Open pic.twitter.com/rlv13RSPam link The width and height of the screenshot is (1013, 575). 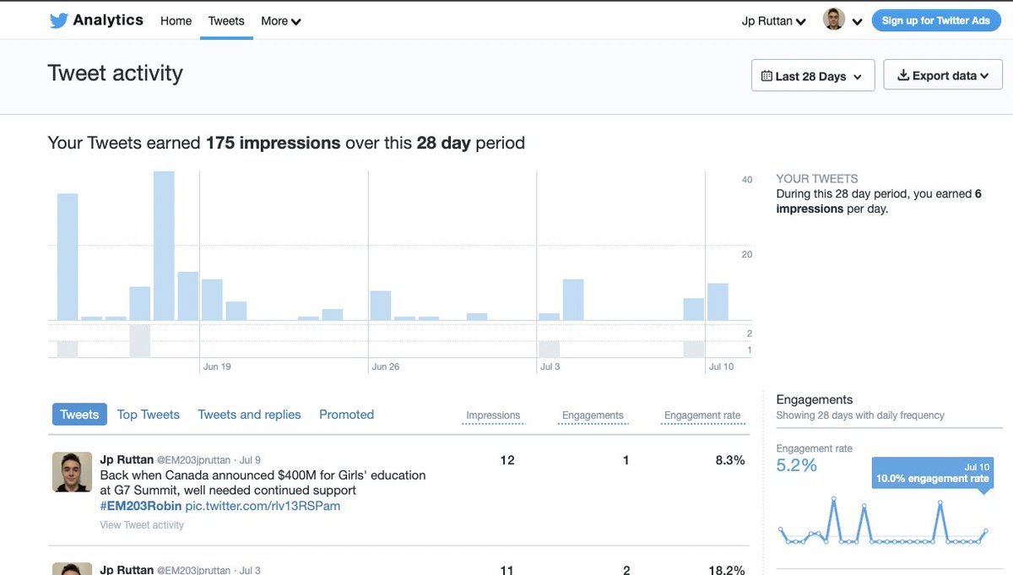(x=263, y=506)
